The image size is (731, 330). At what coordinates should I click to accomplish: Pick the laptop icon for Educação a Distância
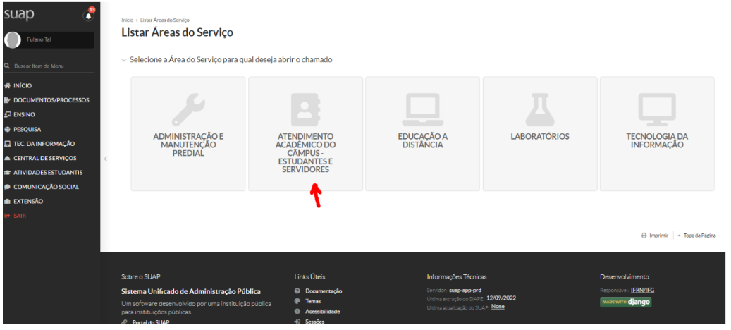[x=422, y=109]
